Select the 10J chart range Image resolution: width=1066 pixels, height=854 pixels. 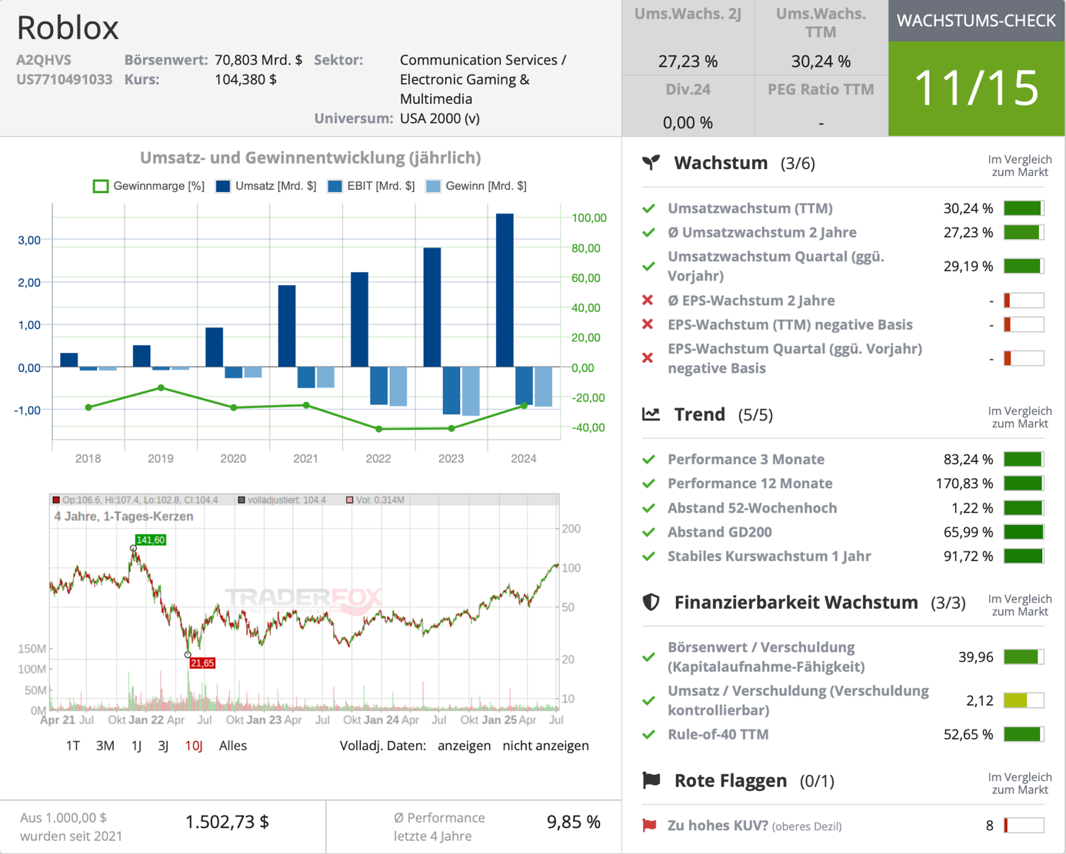[194, 746]
